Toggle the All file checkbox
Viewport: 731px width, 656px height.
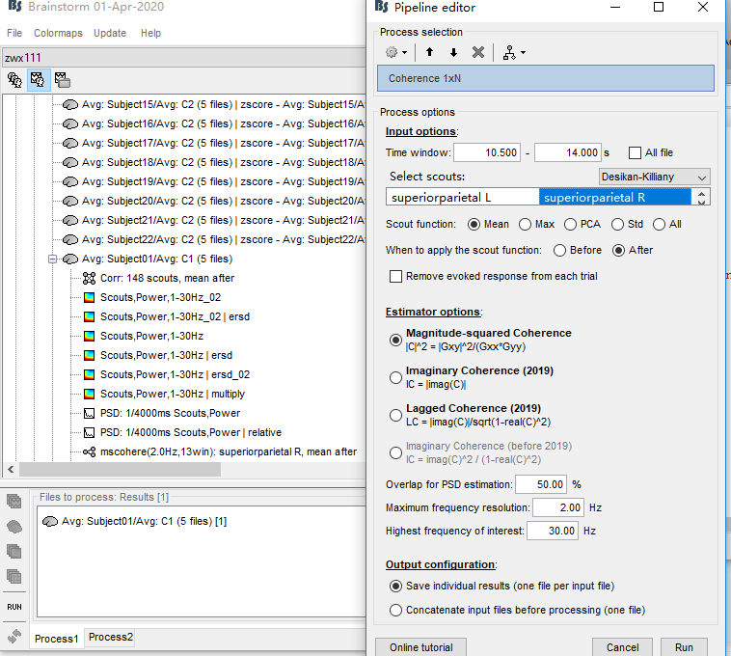point(635,153)
